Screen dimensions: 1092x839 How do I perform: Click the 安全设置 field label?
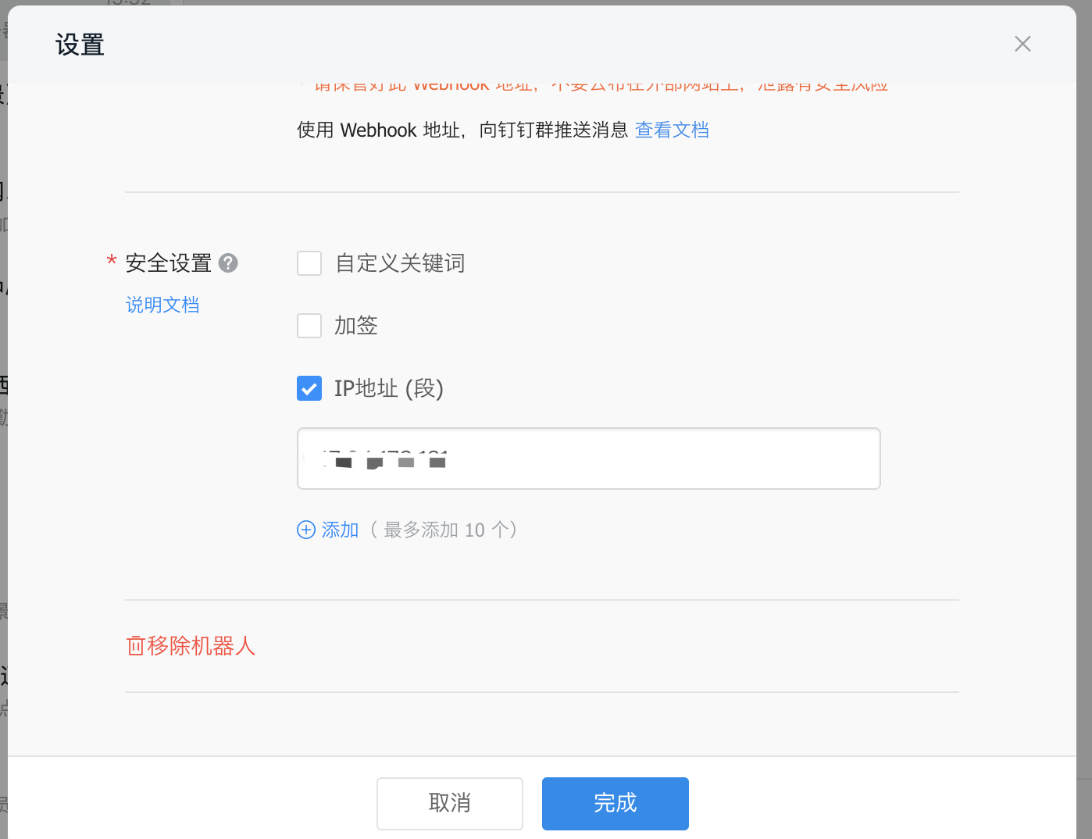[x=169, y=263]
